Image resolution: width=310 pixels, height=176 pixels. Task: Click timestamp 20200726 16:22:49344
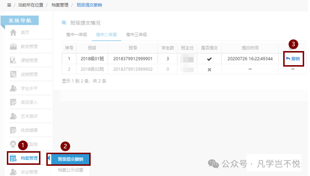pyautogui.click(x=250, y=59)
